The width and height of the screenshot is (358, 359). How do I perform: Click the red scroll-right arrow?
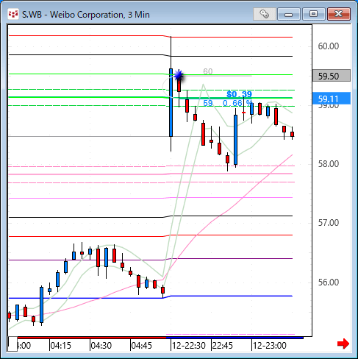click(343, 344)
